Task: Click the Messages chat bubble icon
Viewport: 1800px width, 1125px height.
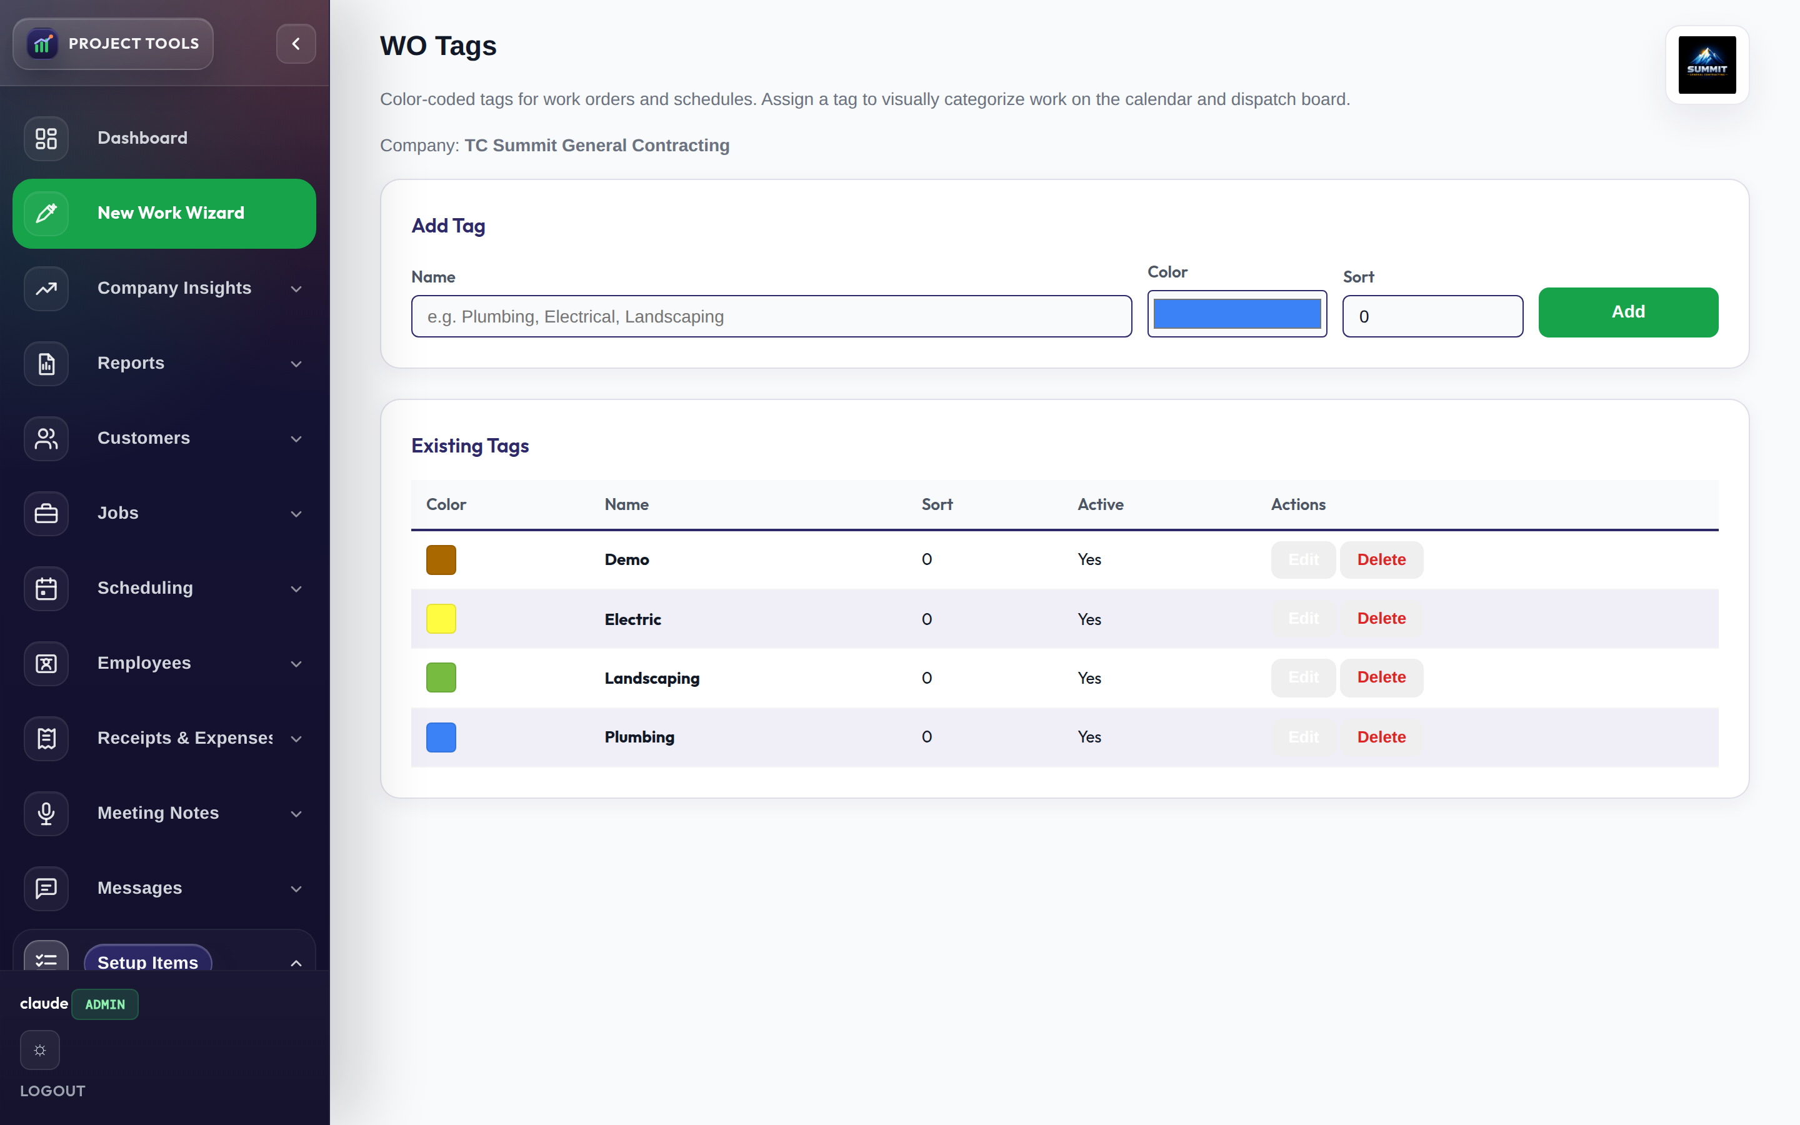Action: (46, 888)
